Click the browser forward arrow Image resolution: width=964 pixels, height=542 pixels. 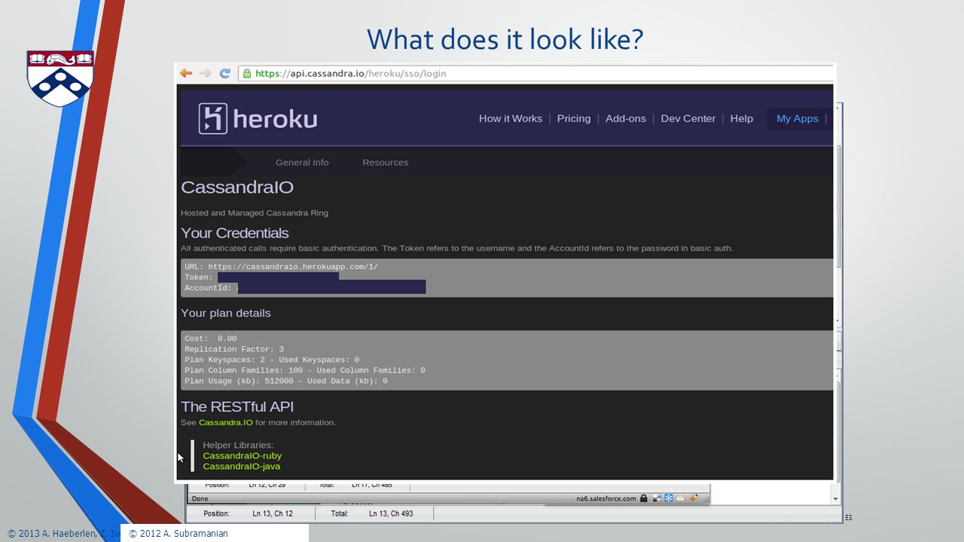205,73
